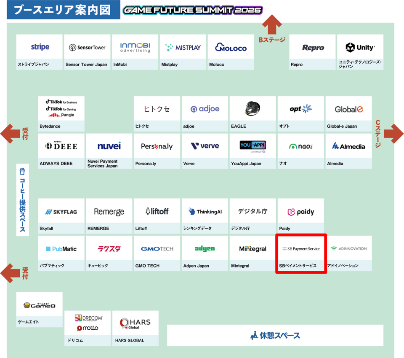Click the nuvei logo
Image resolution: width=404 pixels, height=358 pixels.
pos(109,146)
